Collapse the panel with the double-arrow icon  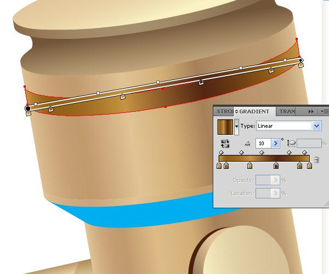point(311,112)
